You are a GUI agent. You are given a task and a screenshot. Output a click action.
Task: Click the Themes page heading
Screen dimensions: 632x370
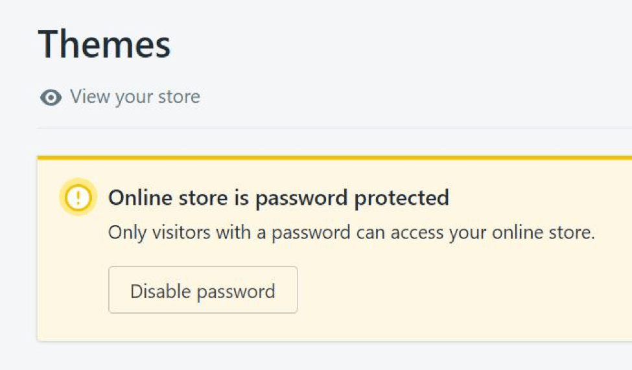pos(104,44)
